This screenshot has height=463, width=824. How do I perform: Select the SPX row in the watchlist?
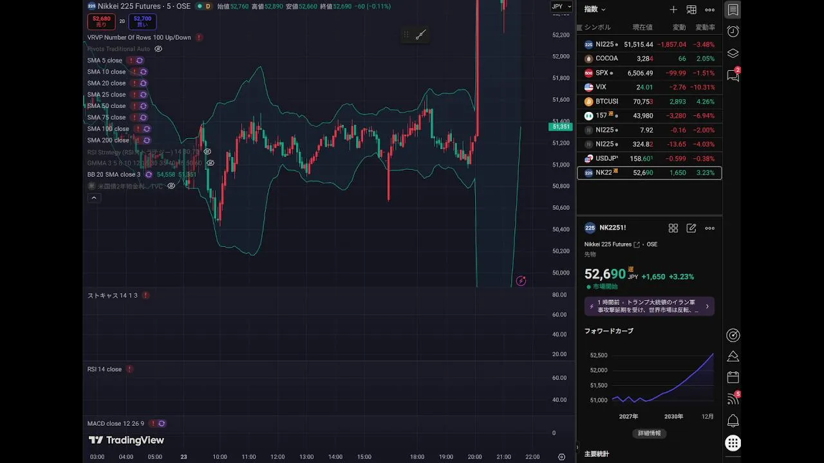649,73
